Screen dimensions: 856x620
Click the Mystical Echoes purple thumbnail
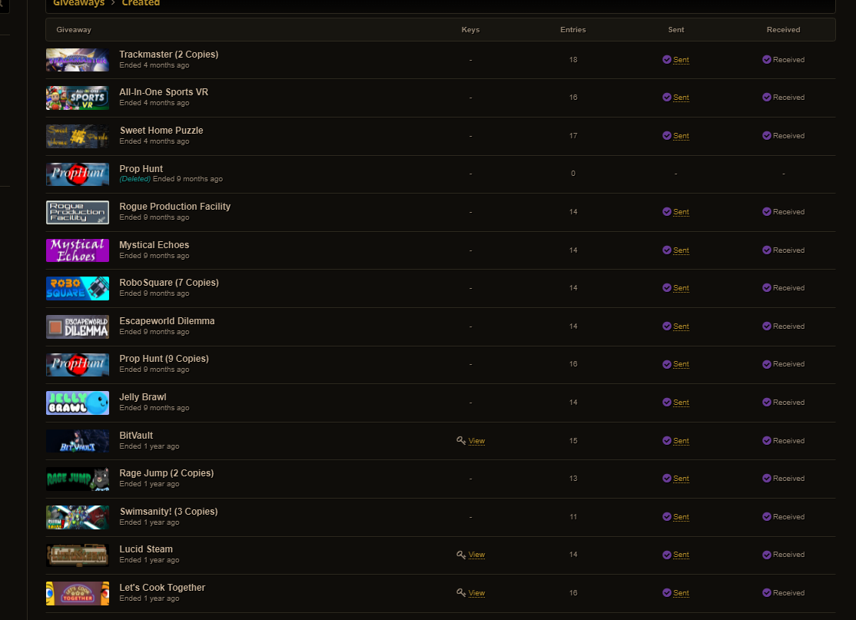(78, 250)
